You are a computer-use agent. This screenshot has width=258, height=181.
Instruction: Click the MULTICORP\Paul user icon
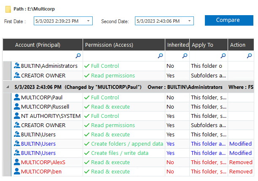pyautogui.click(x=17, y=97)
